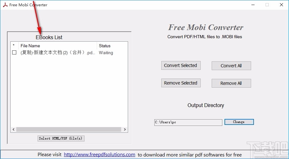
Task: Click the Remove Selected button
Action: click(x=181, y=83)
